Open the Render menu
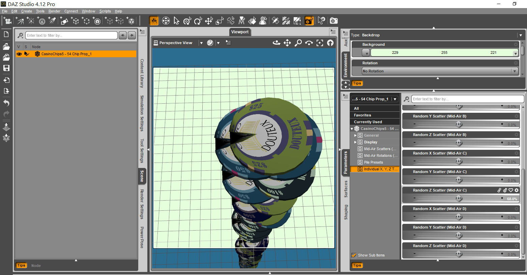 (54, 11)
